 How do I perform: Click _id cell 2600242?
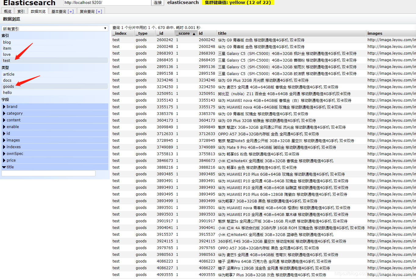click(x=165, y=40)
